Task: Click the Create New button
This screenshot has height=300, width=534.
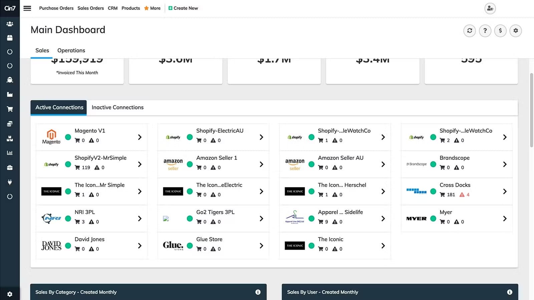Action: coord(183,8)
